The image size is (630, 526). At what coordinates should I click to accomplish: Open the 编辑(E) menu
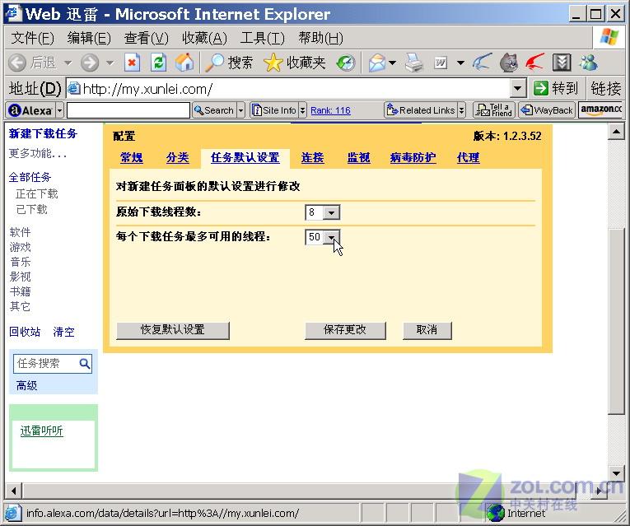point(89,38)
